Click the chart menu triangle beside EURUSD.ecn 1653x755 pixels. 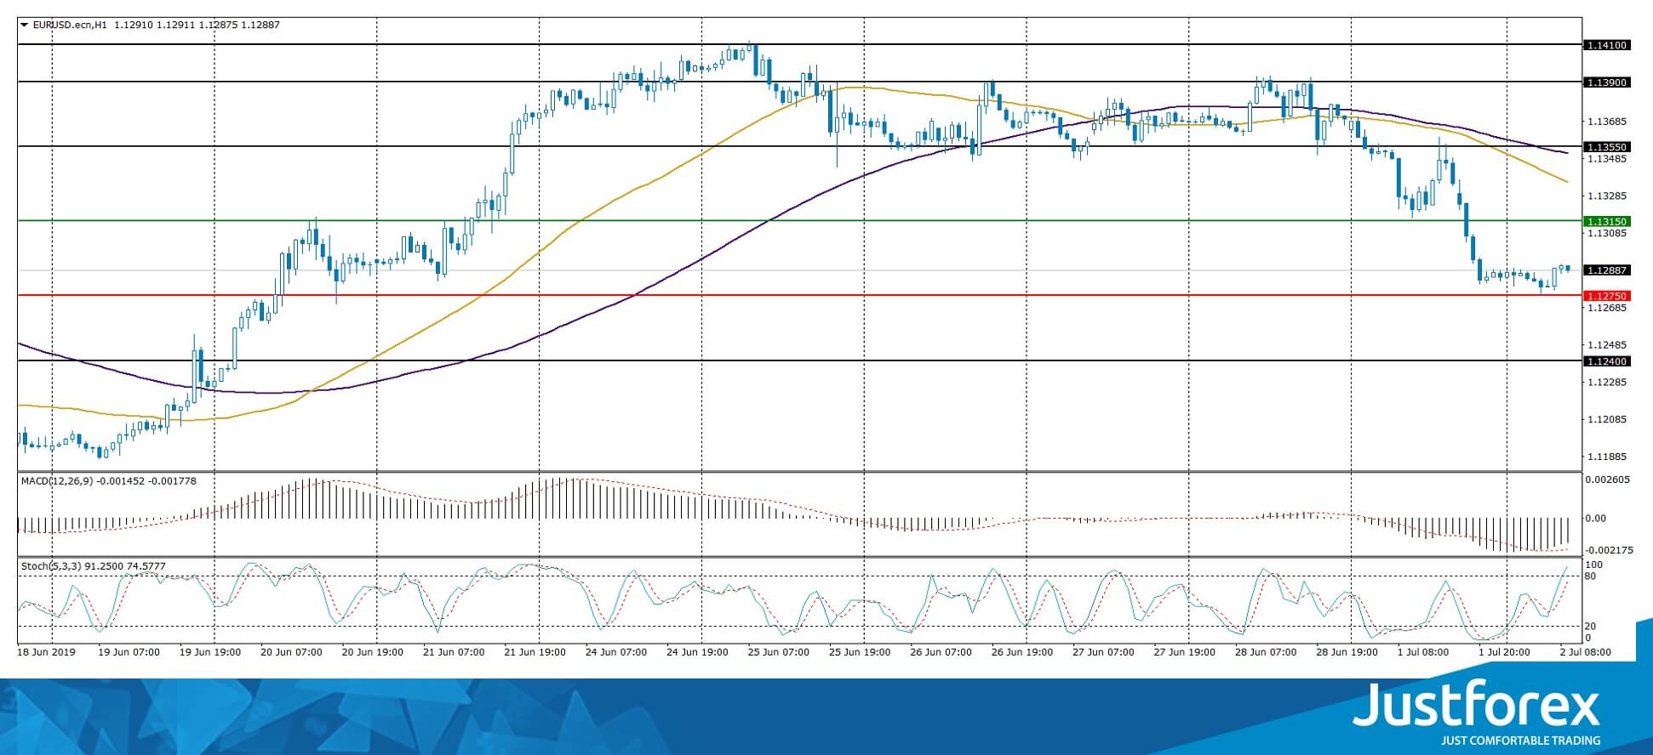tap(24, 26)
